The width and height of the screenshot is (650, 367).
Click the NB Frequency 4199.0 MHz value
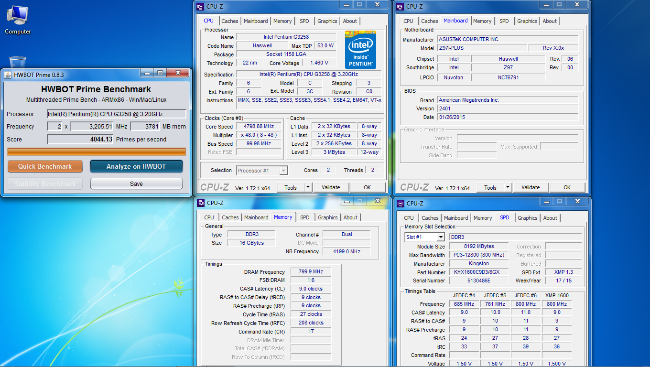click(347, 251)
